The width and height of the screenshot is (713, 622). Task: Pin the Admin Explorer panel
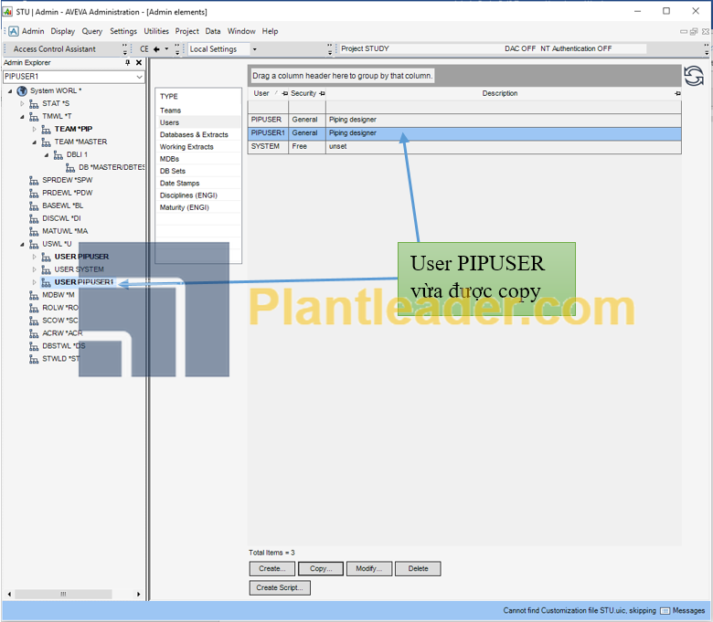128,63
